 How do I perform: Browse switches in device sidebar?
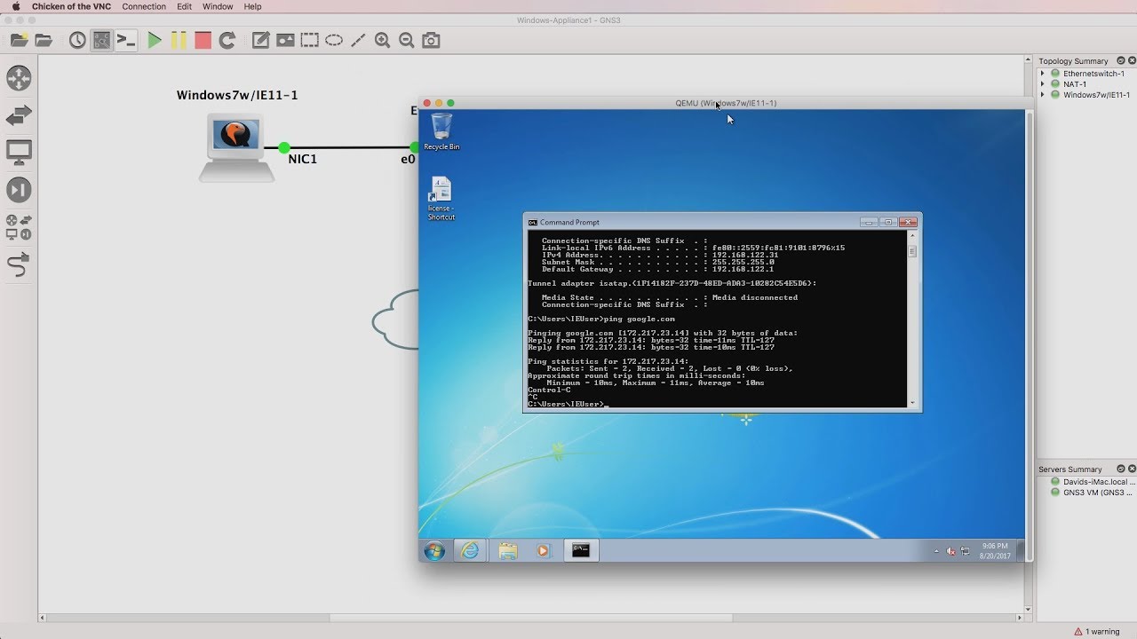(x=19, y=115)
